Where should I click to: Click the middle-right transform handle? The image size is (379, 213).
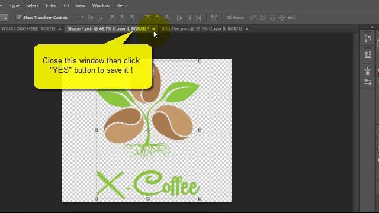pos(200,130)
